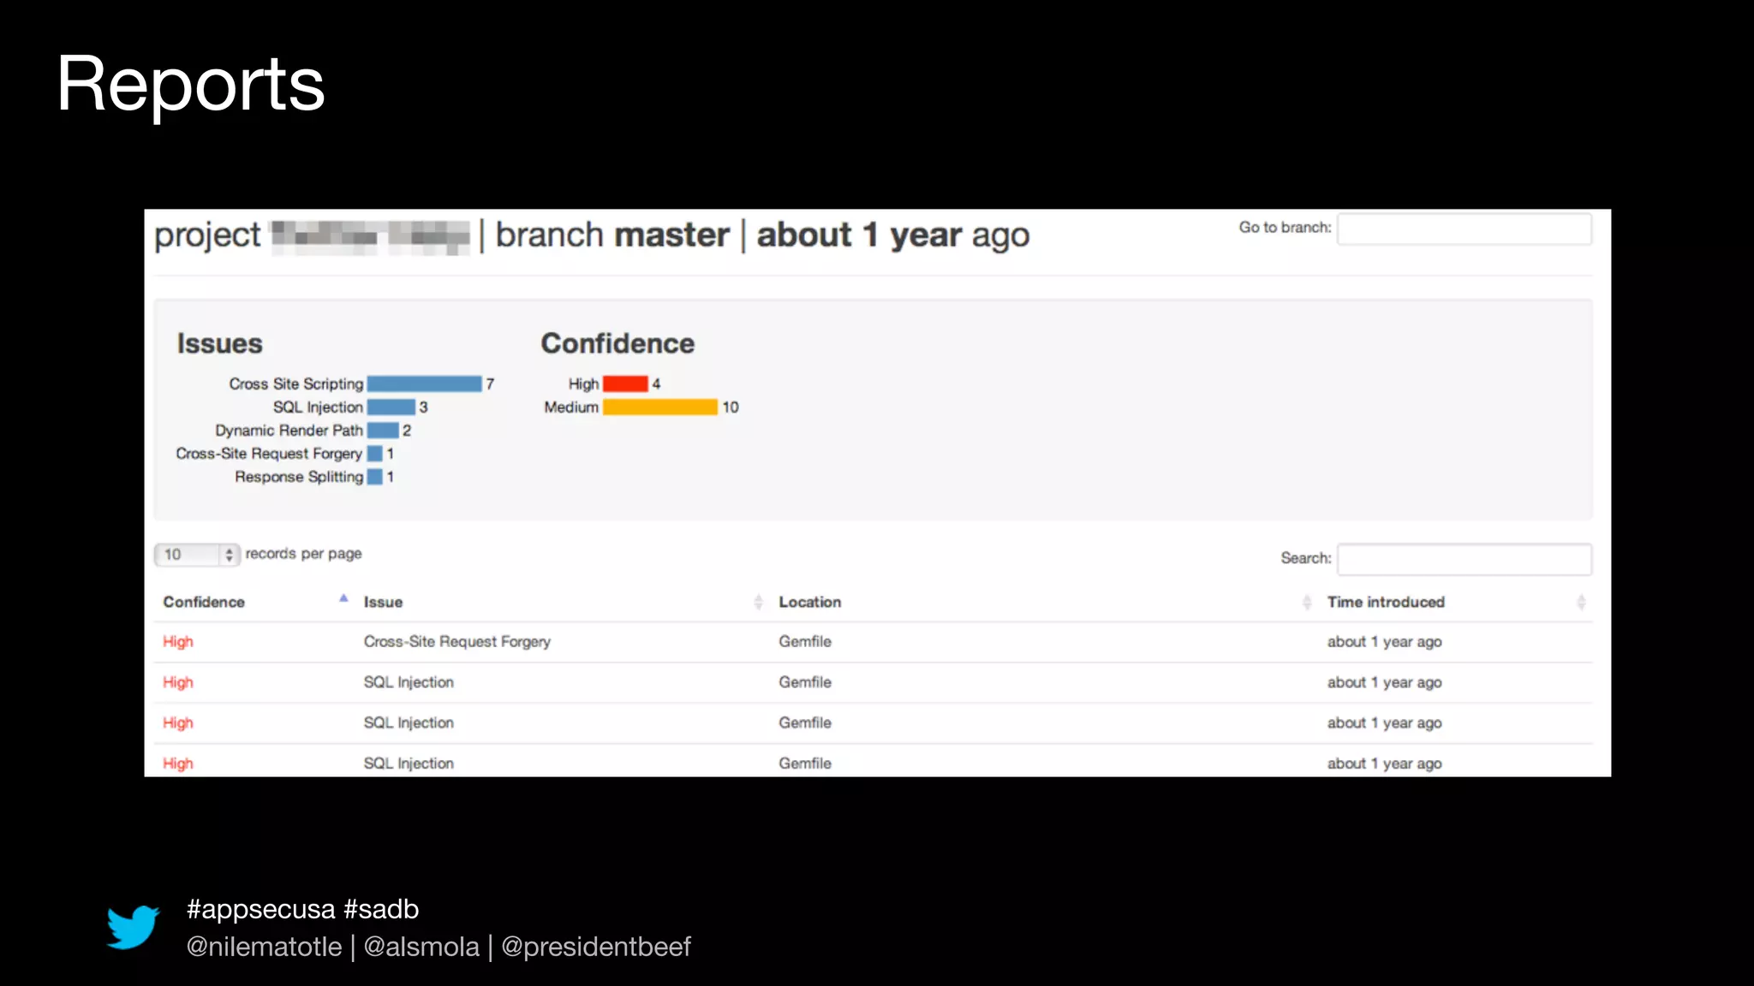Click the Cross-Site Request Forgery chart bar
The width and height of the screenshot is (1754, 986).
tap(375, 454)
